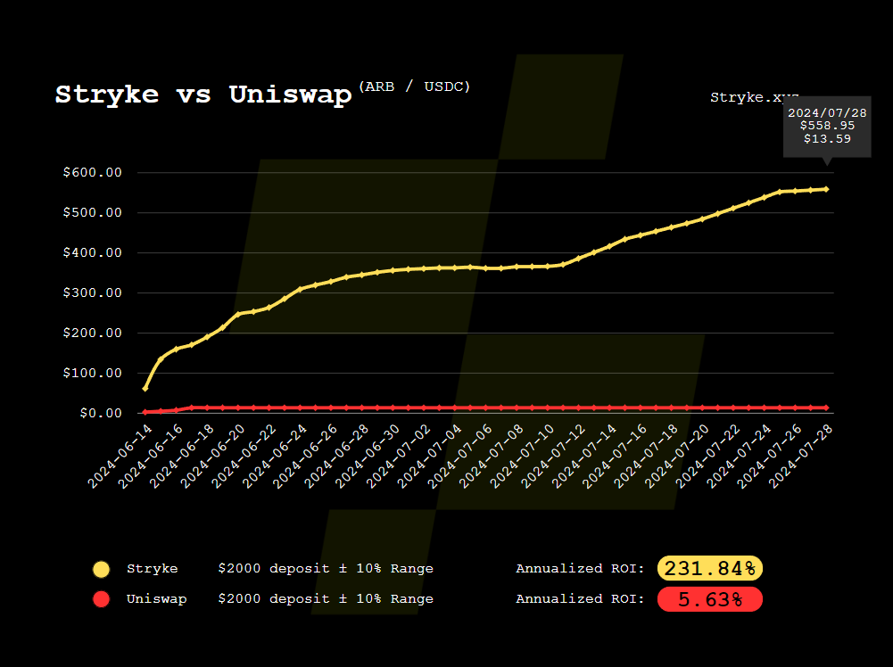Screen dimensions: 893x667
Task: Select the Uniswap data point for 2024-07-28
Action: pos(826,408)
